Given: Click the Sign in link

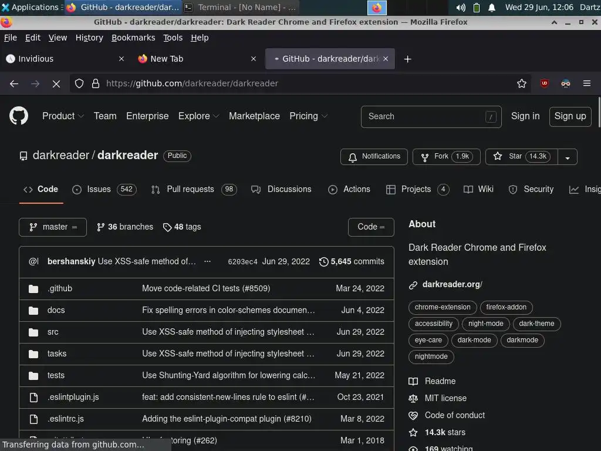Looking at the screenshot, I should [x=525, y=116].
